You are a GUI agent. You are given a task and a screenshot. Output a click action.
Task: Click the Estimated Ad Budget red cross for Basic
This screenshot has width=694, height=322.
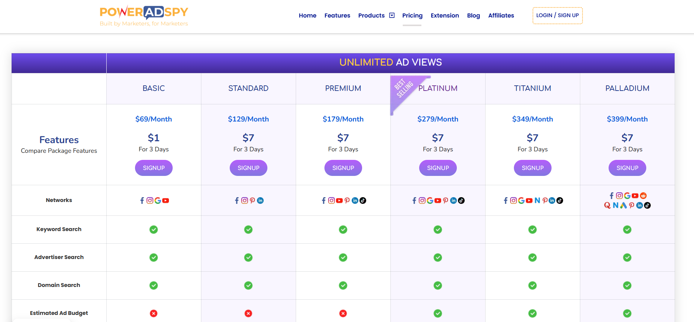(x=154, y=313)
